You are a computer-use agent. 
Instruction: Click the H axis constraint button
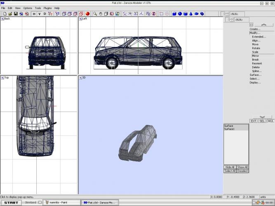coord(34,14)
